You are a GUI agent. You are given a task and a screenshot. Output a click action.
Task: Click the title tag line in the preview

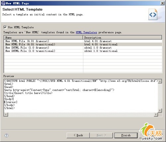pyautogui.click(x=28, y=93)
